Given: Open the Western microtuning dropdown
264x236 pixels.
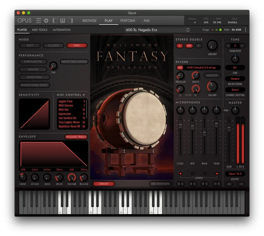Looking at the screenshot, I should pyautogui.click(x=235, y=79).
